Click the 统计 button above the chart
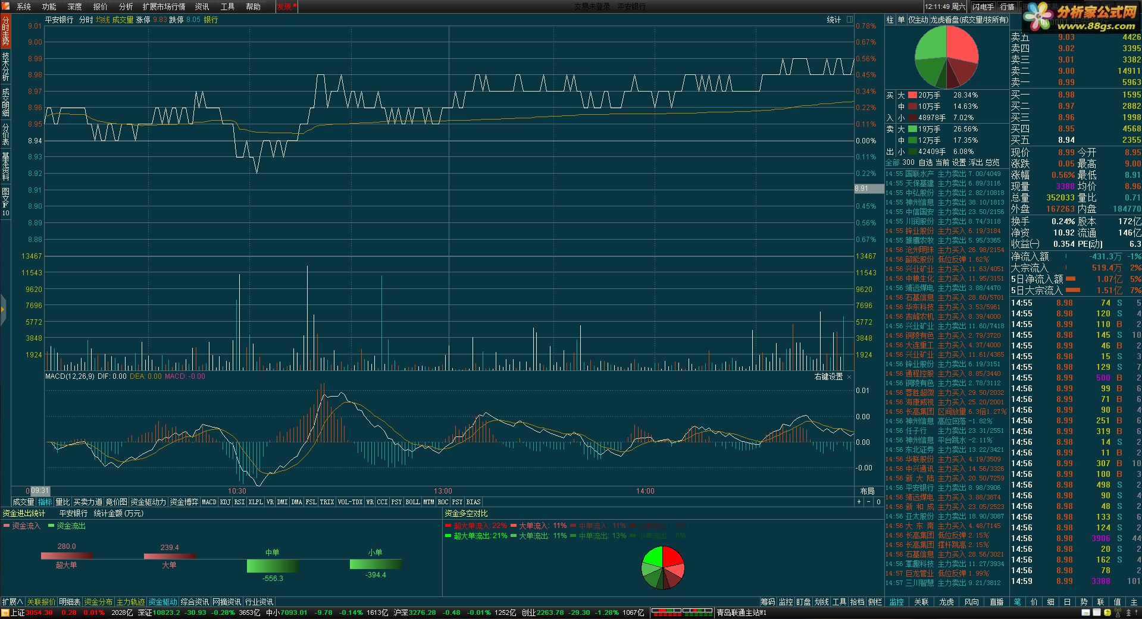 point(834,20)
